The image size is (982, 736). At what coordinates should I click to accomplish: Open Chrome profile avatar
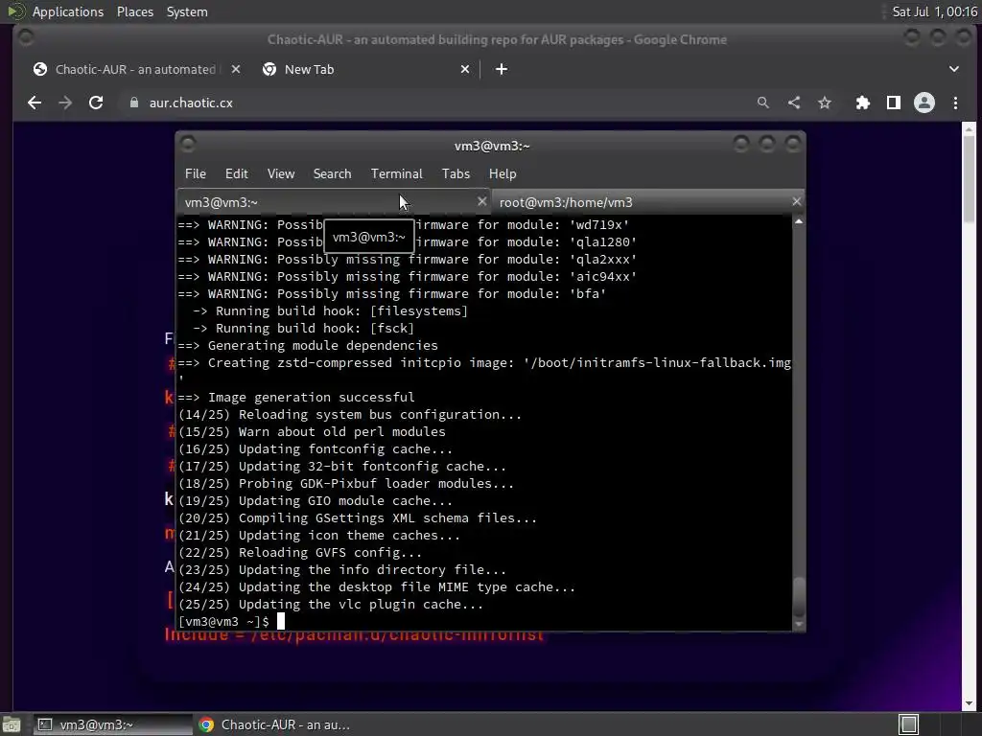tap(924, 103)
